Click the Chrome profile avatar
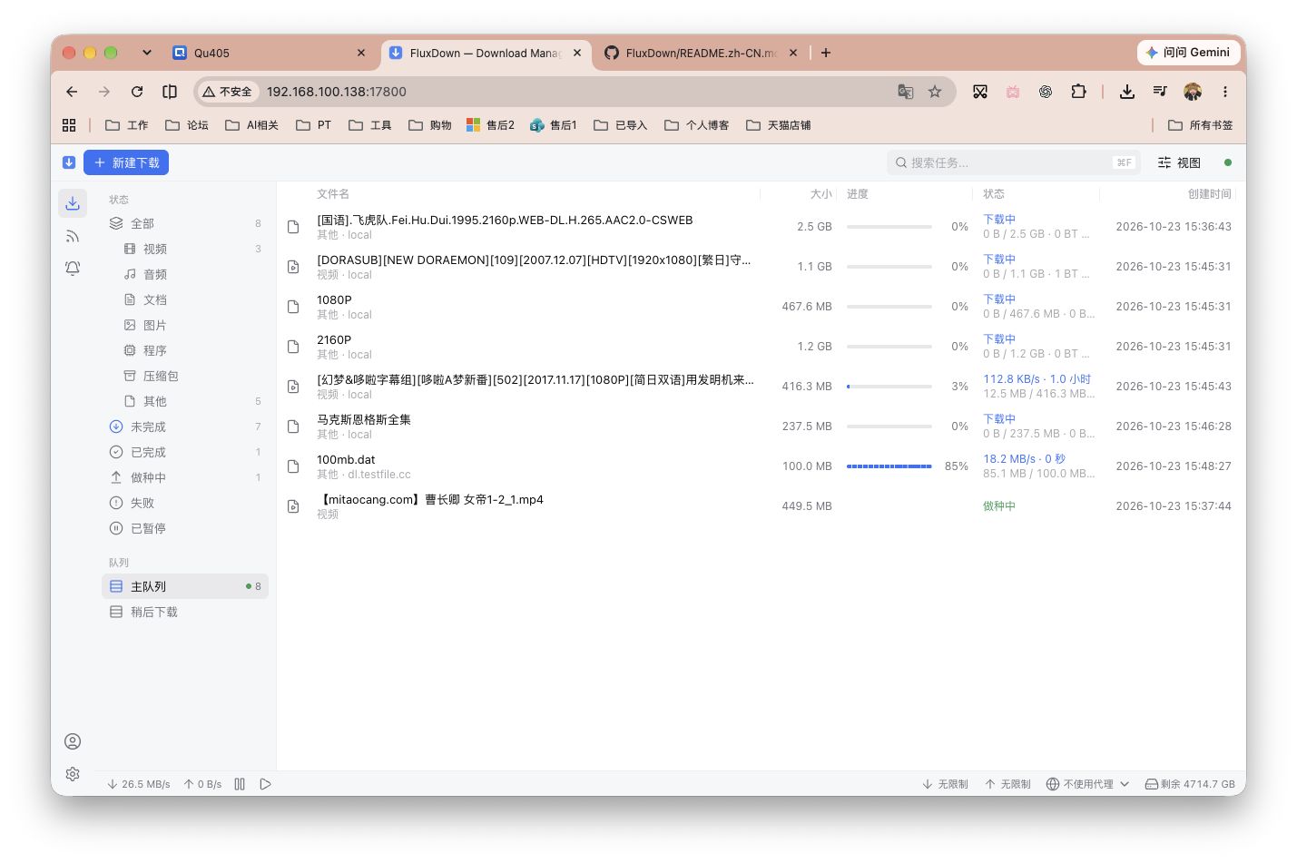Image resolution: width=1297 pixels, height=863 pixels. 1193,92
